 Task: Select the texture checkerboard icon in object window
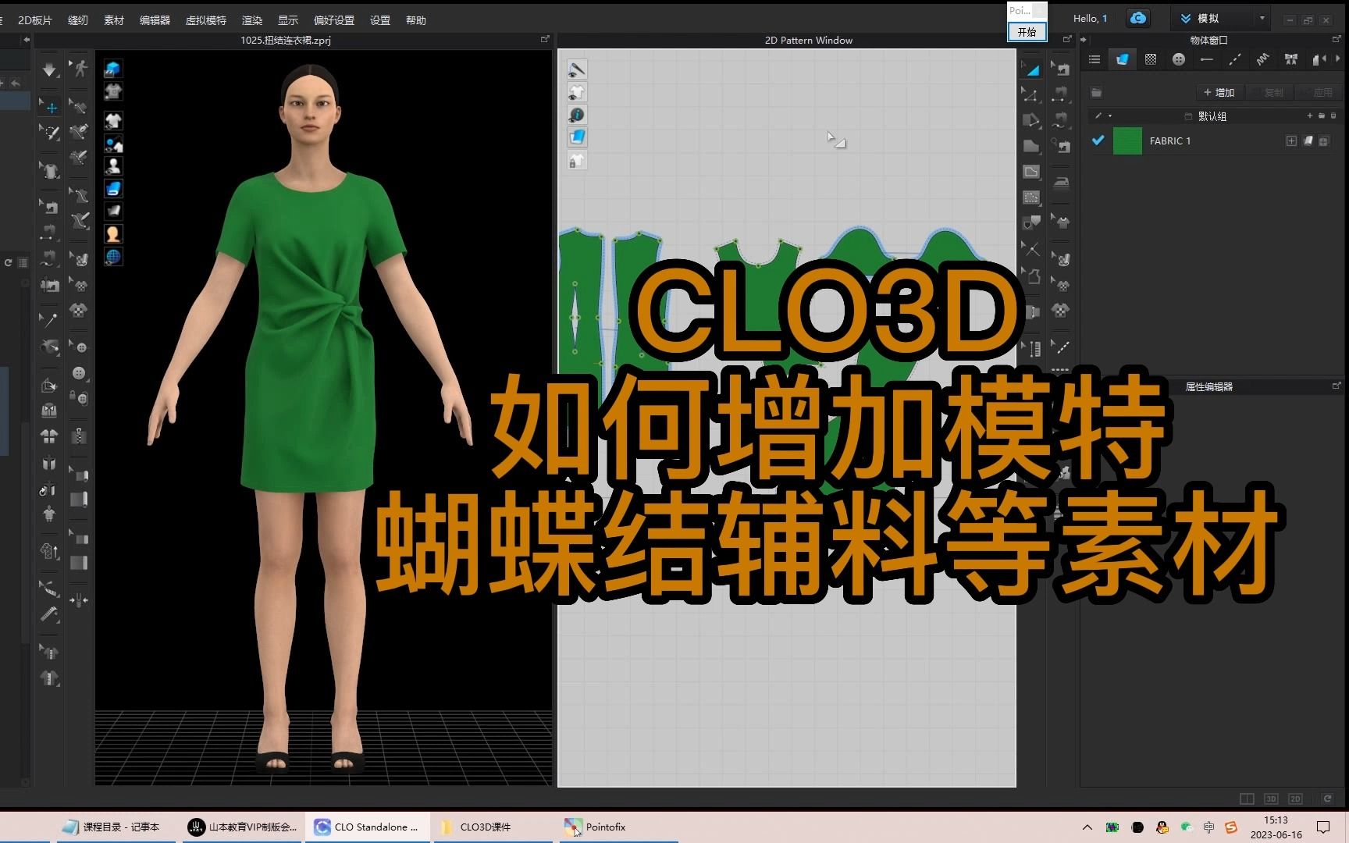point(1150,59)
